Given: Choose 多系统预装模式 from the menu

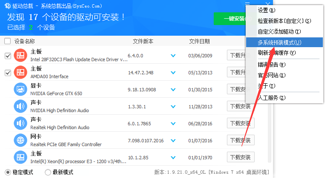Looking at the screenshot, I should coord(279,42).
